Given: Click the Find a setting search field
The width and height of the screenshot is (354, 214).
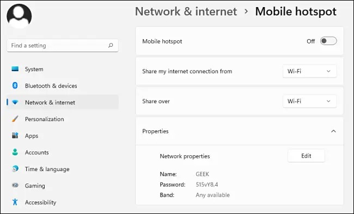Looking at the screenshot, I should coord(63,46).
